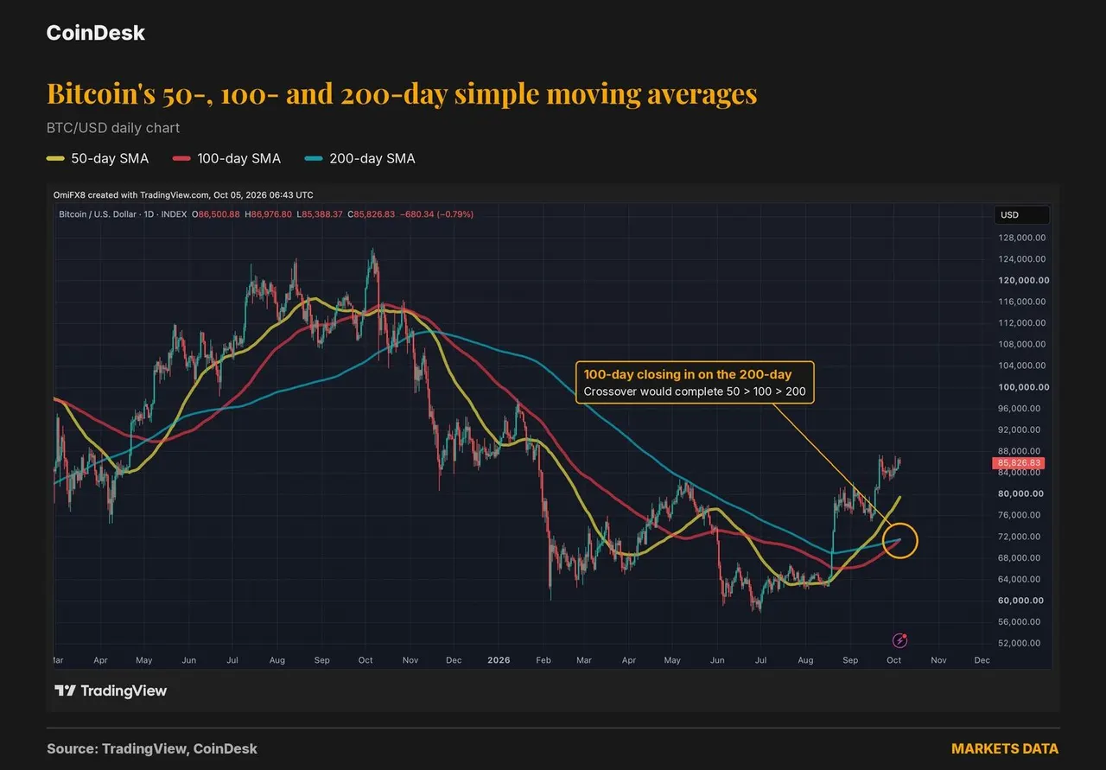Click the 128,000.00 price axis label

(1023, 238)
